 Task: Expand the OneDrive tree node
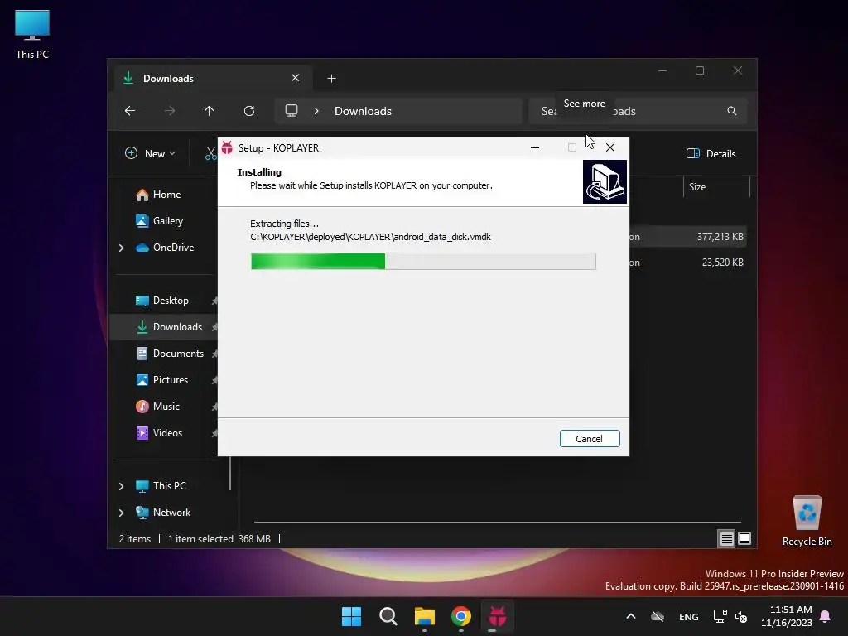(121, 248)
